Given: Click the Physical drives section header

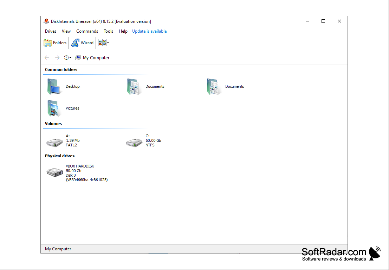Looking at the screenshot, I should [x=59, y=156].
